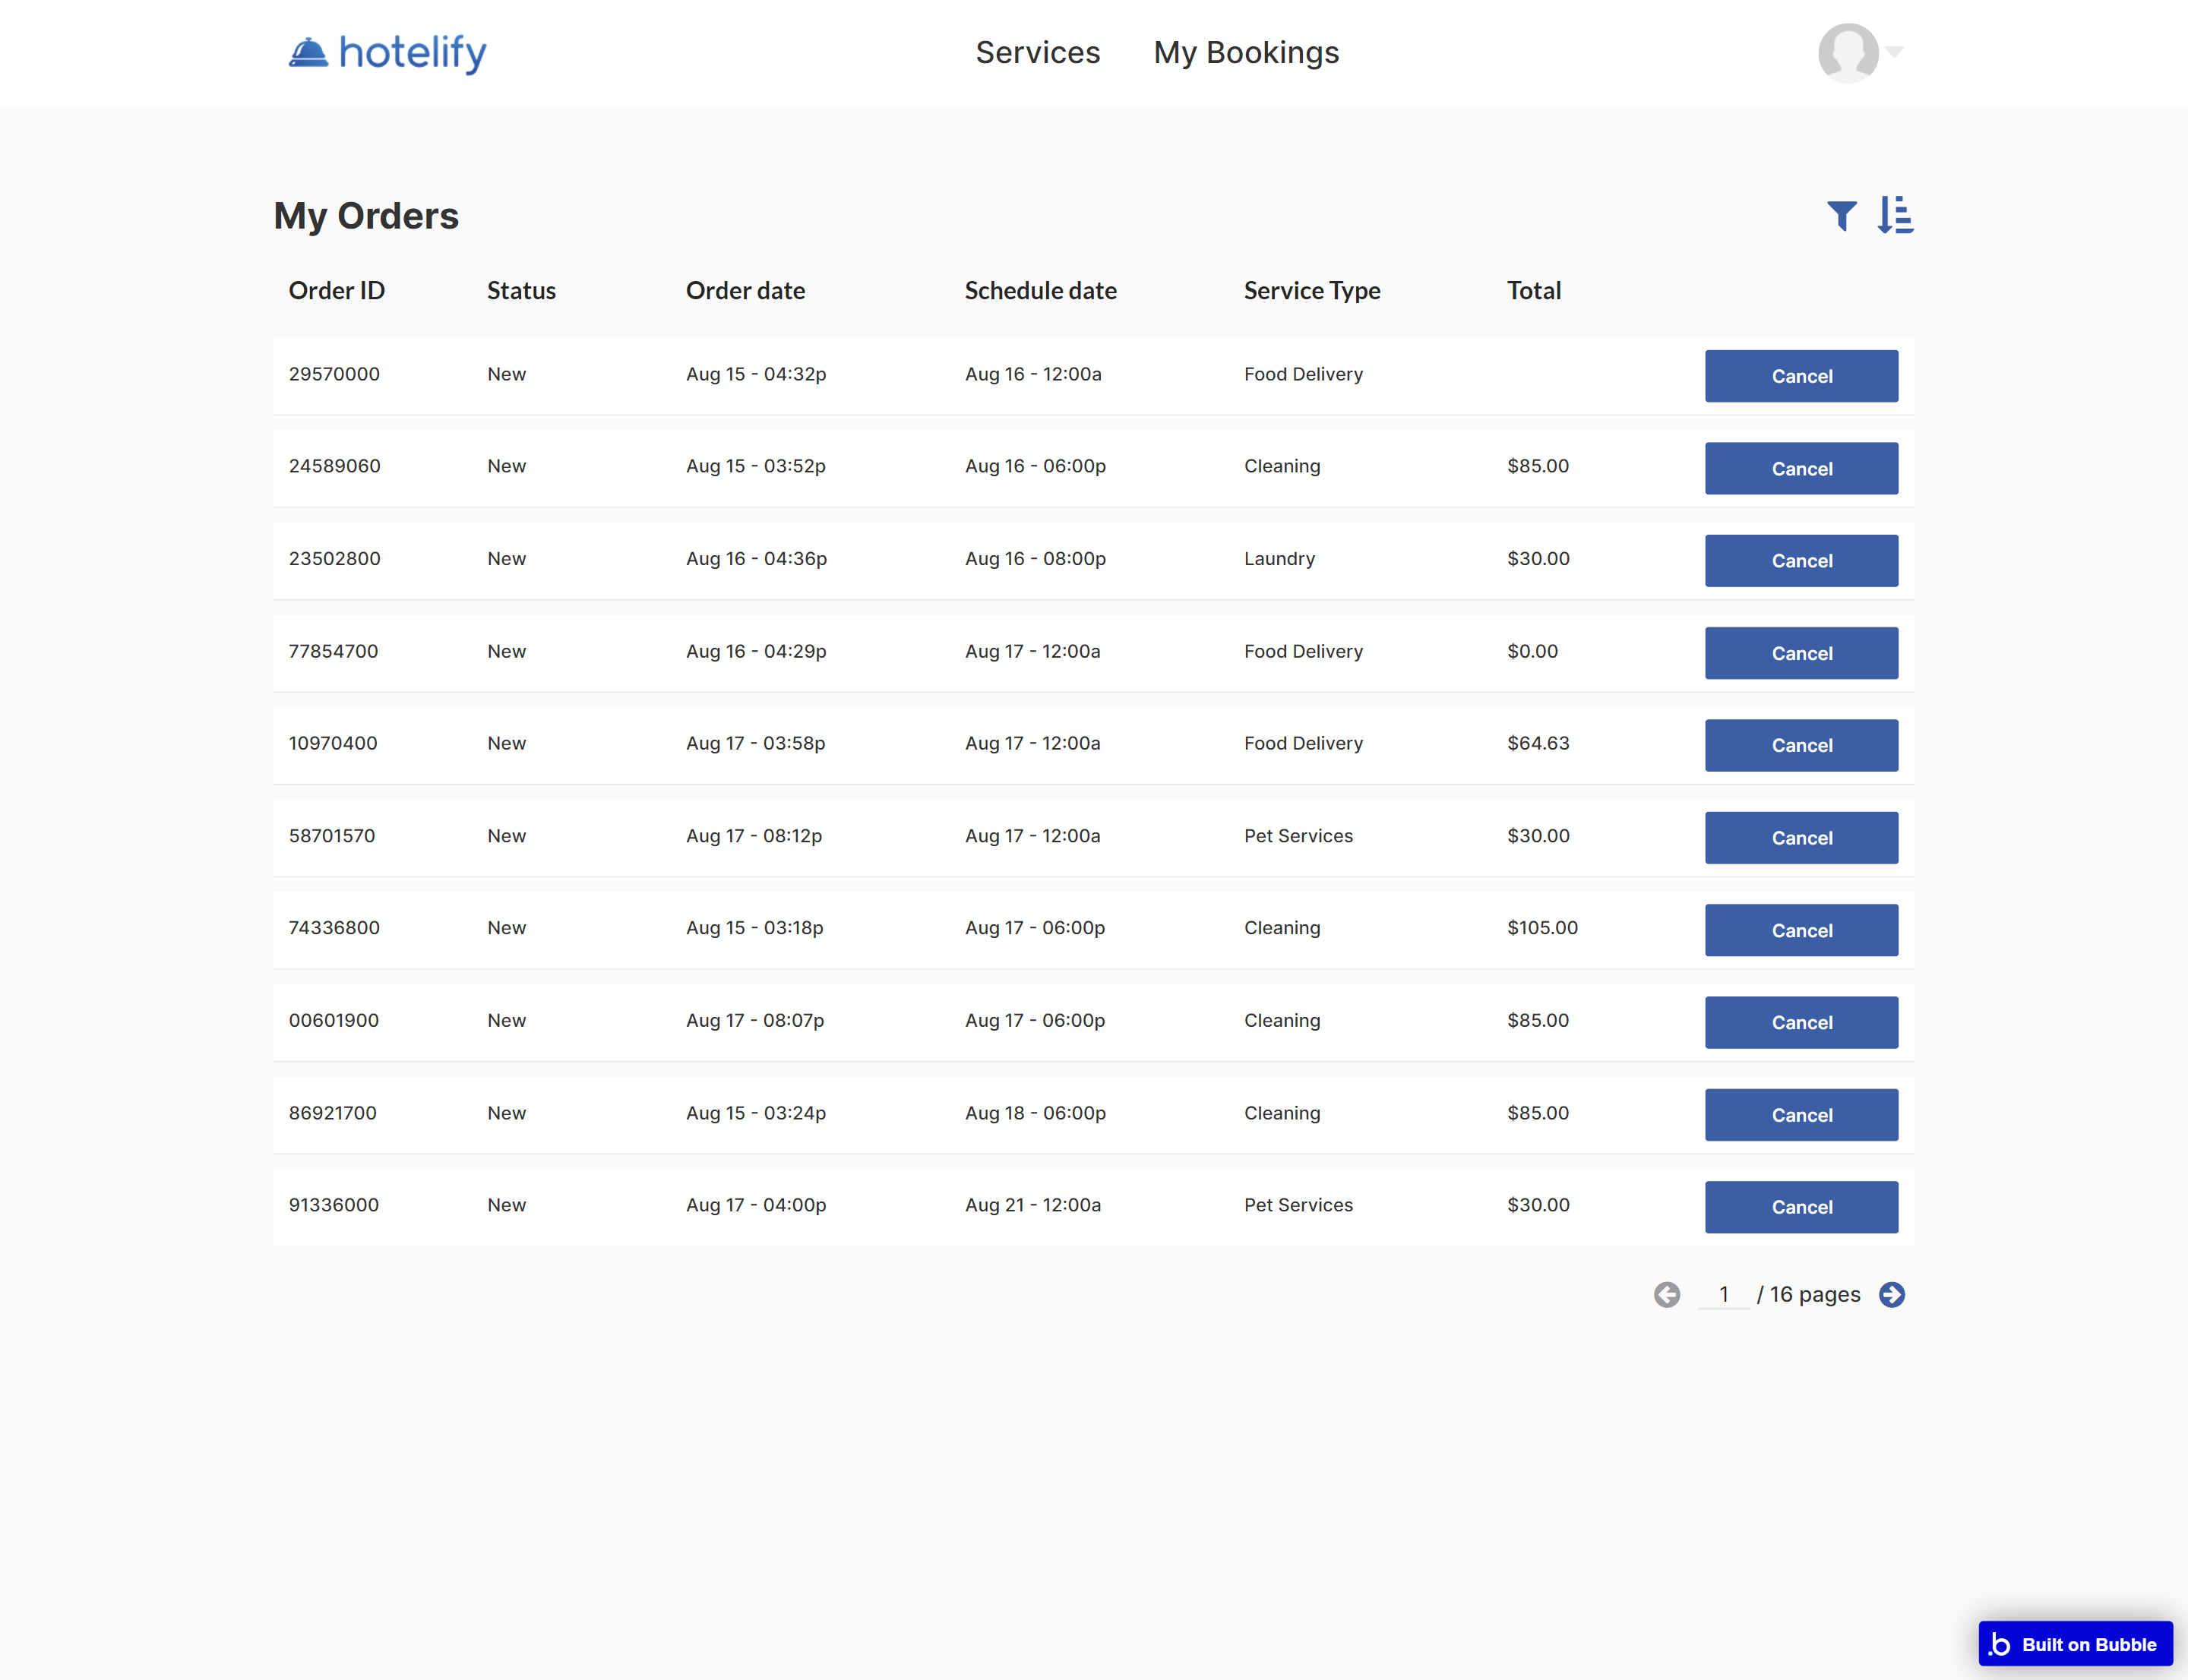Select order ID 91336000 text
Viewport: 2188px width, 1680px height.
[x=334, y=1205]
